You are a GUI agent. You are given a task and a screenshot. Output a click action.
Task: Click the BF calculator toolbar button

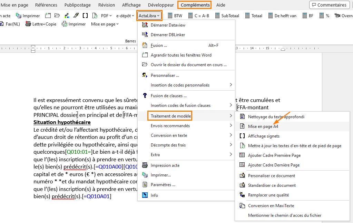click(308, 16)
